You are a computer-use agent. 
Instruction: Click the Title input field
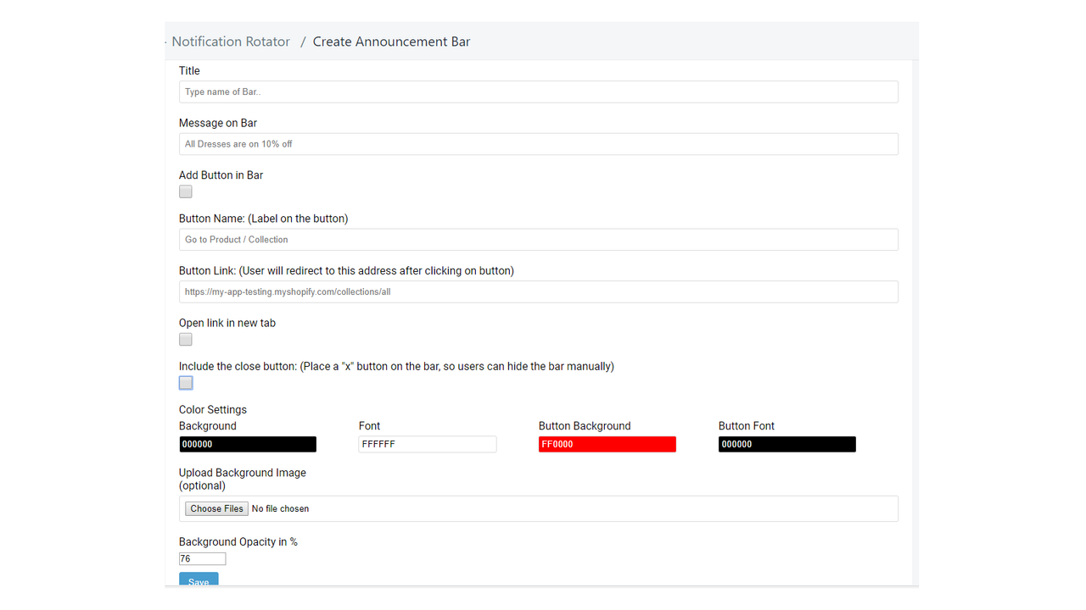[x=539, y=91]
